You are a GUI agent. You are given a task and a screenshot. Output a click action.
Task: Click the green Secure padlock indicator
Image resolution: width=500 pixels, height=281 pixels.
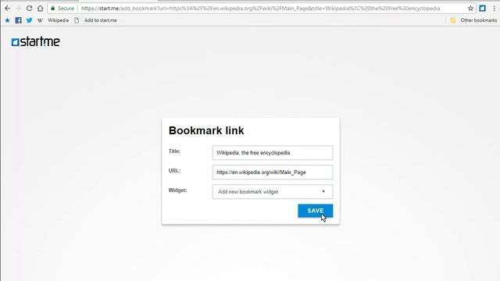tap(62, 9)
